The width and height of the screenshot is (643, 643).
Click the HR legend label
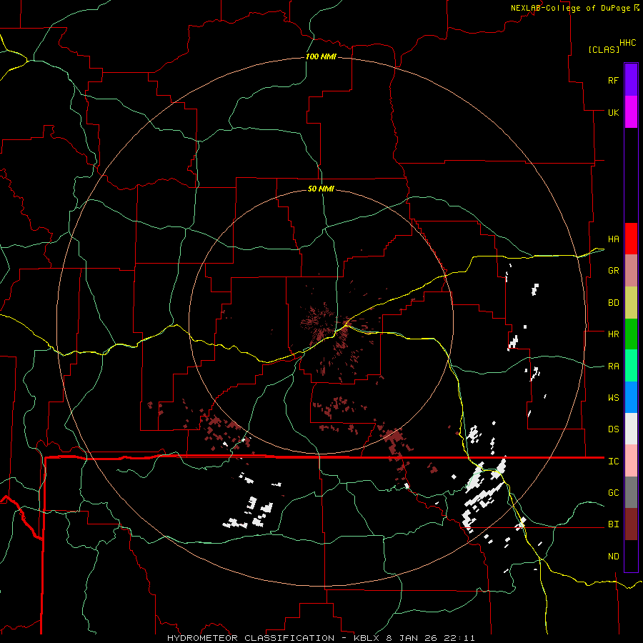(x=613, y=334)
